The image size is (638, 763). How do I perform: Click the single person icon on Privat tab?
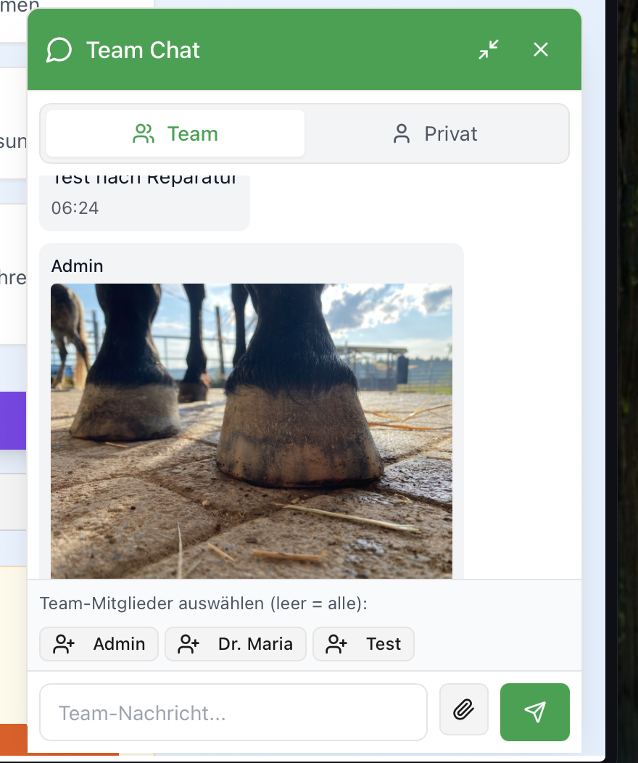(402, 133)
